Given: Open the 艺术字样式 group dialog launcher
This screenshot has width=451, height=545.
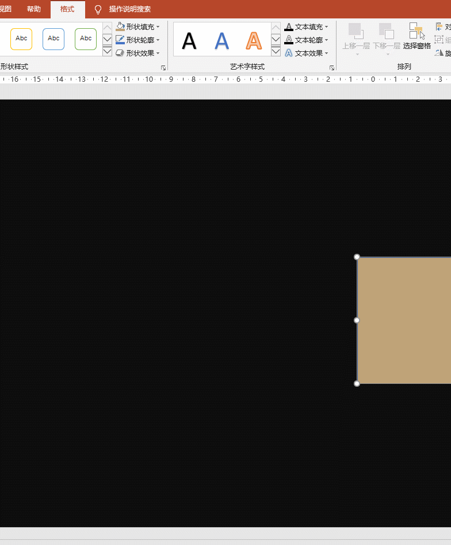Looking at the screenshot, I should point(332,68).
